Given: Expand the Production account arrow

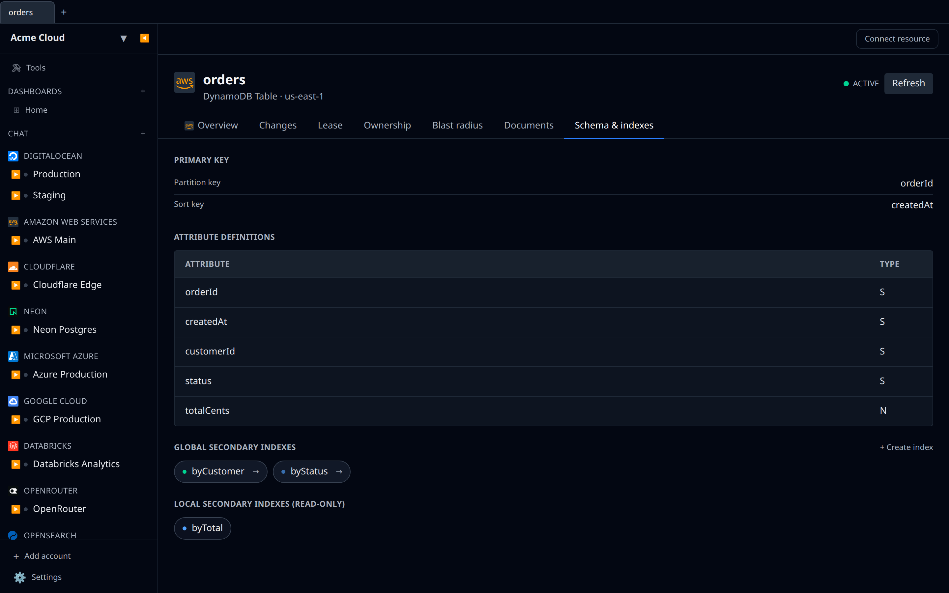Looking at the screenshot, I should point(16,174).
